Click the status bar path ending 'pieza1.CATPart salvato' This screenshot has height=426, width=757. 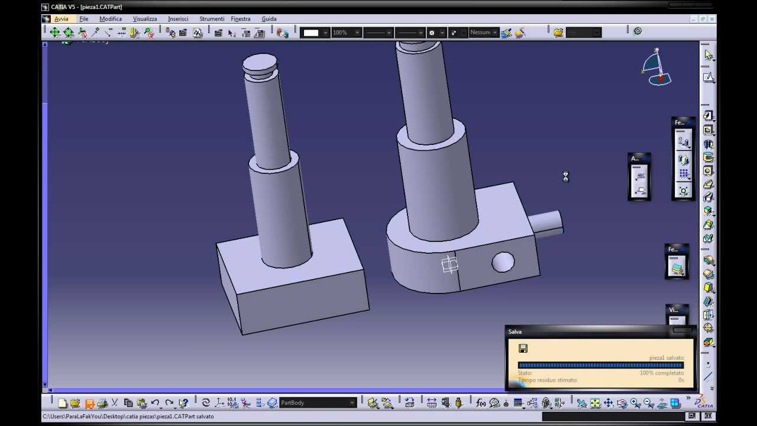click(128, 417)
